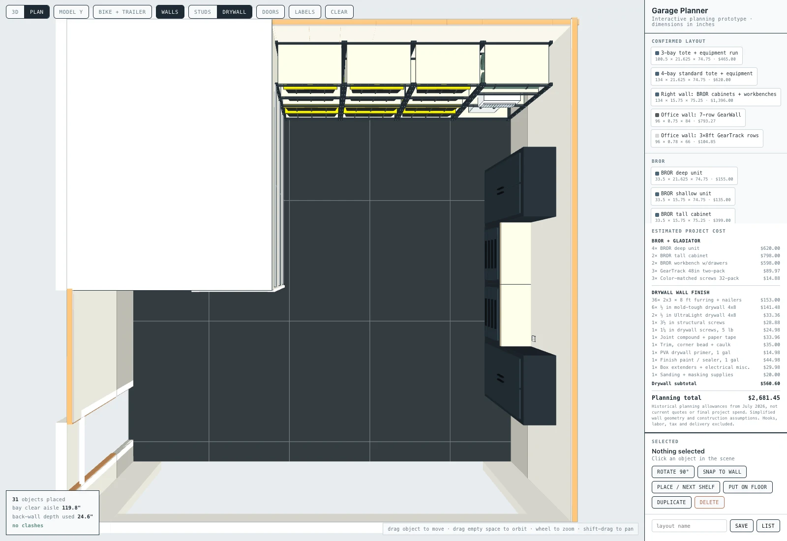Click the ROTATE 90° button
The height and width of the screenshot is (541, 787).
tap(673, 472)
